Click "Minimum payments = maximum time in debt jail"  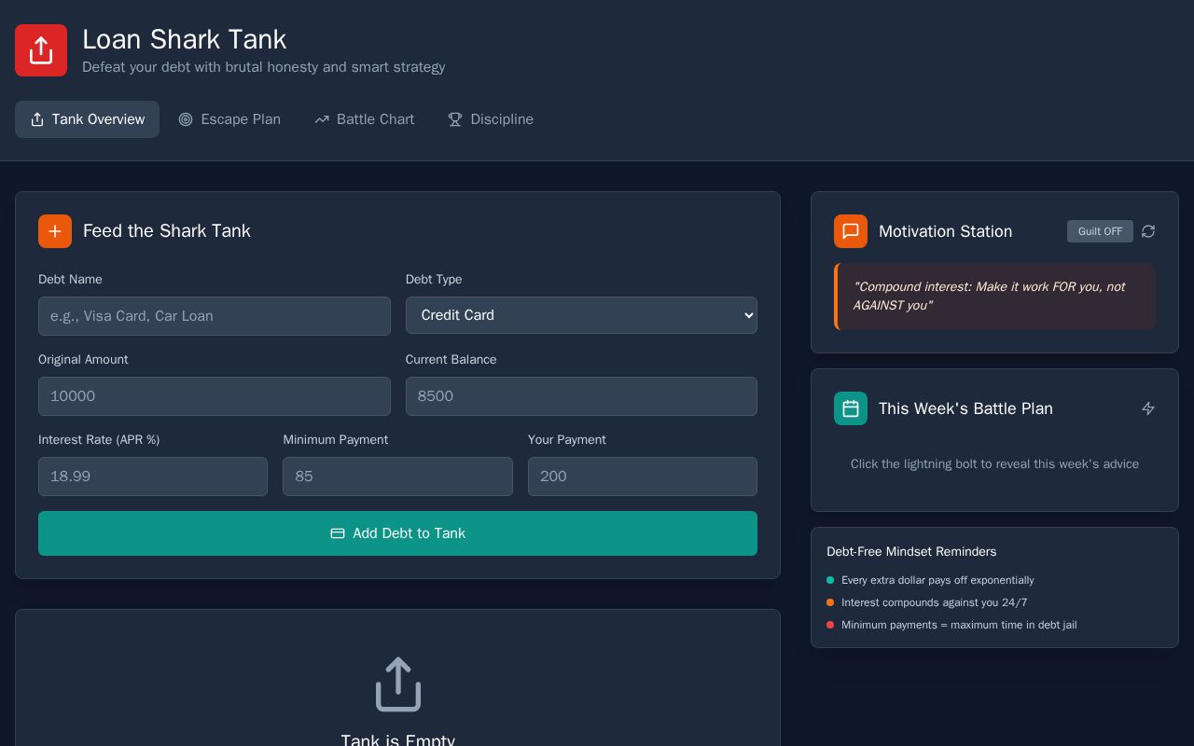pos(959,625)
